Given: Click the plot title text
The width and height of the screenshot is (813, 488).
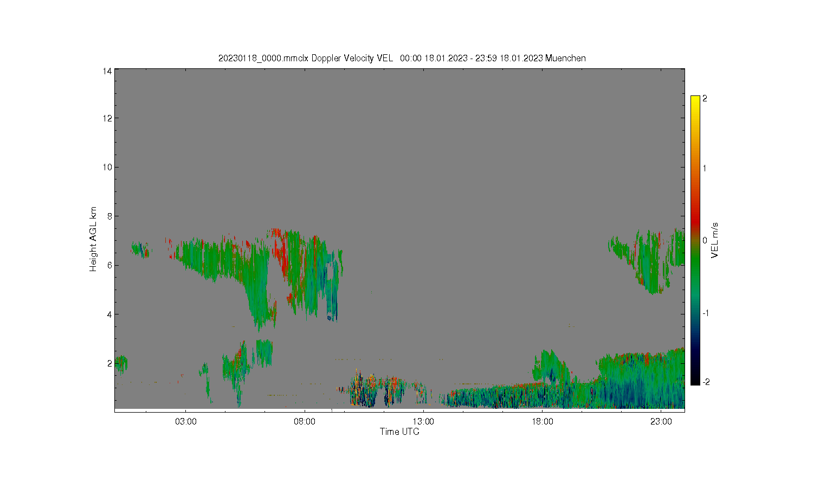Looking at the screenshot, I should 402,58.
